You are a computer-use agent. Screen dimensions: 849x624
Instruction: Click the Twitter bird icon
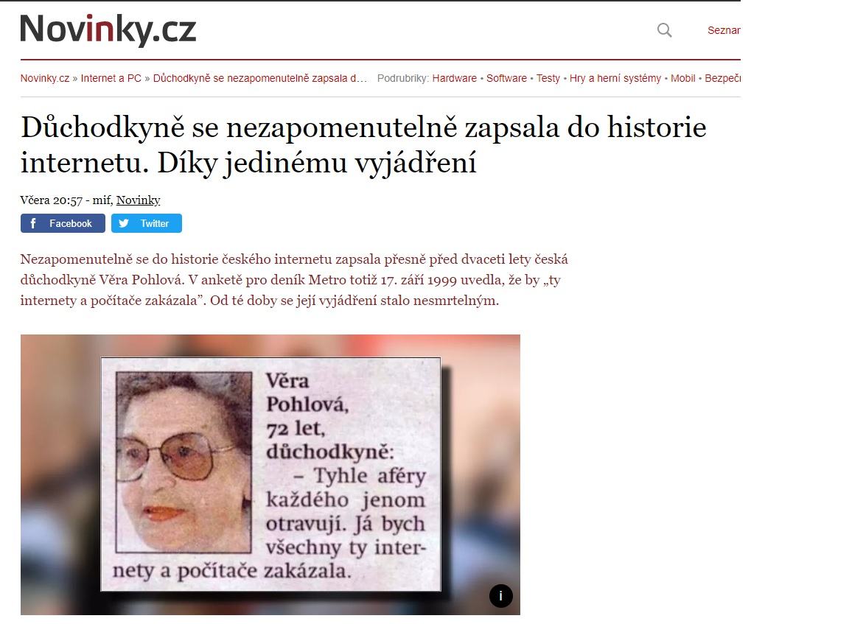(x=124, y=223)
